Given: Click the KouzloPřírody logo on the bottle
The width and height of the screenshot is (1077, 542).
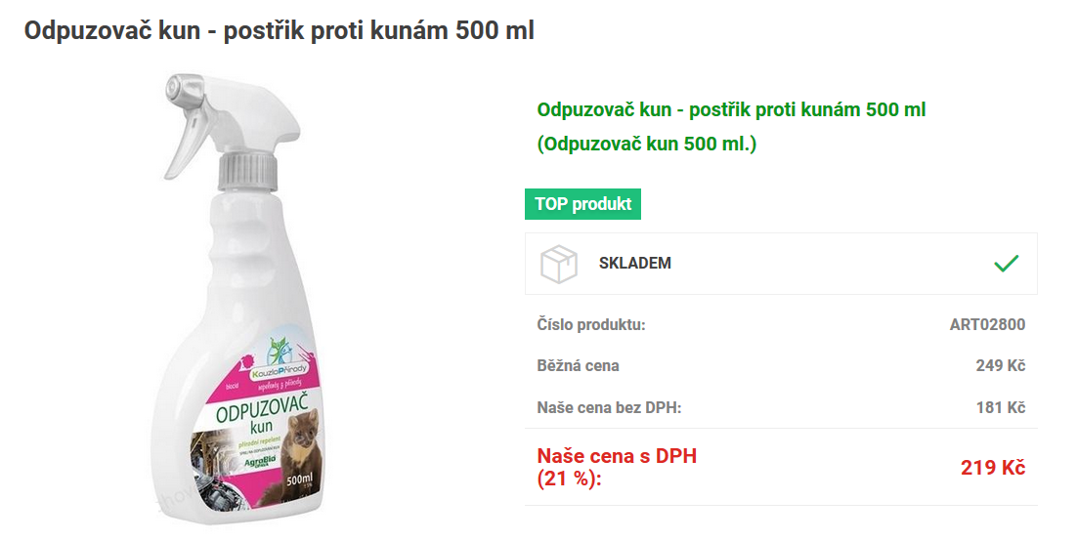Looking at the screenshot, I should click(x=280, y=358).
